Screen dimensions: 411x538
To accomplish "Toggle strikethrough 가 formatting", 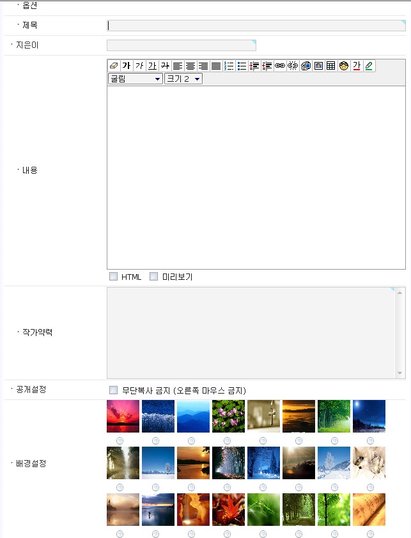I will click(165, 66).
